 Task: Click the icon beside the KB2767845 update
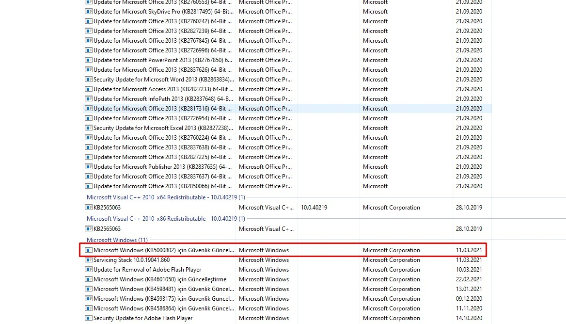pyautogui.click(x=88, y=40)
